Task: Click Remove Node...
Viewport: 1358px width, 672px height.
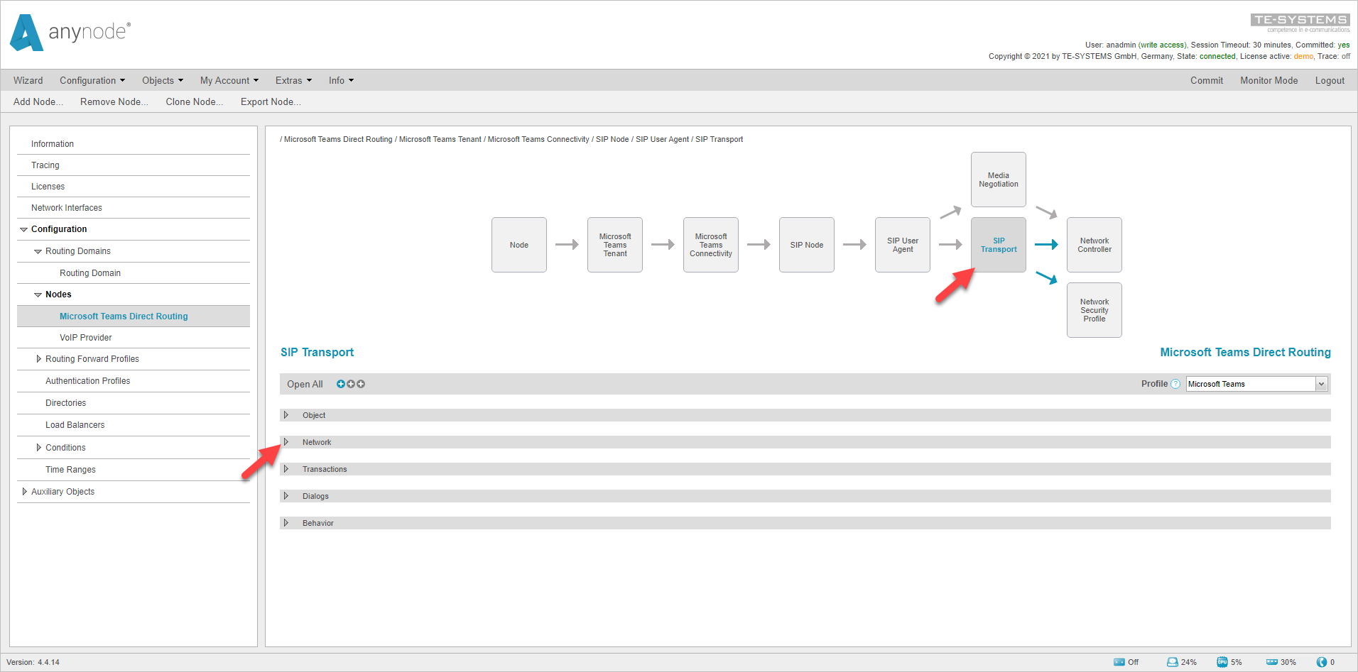Action: [x=114, y=101]
